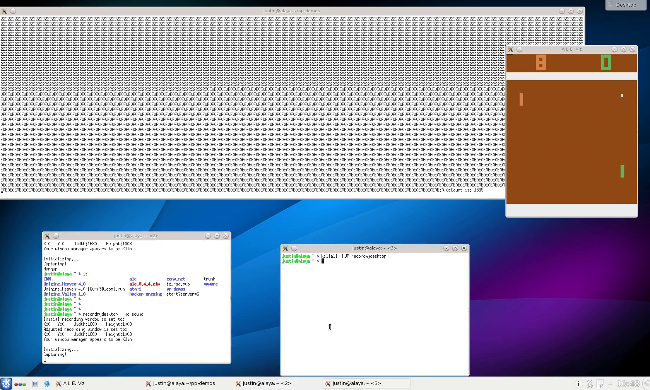Expand hidden system tray icons arrow
The height and width of the screenshot is (390, 650).
(x=610, y=384)
